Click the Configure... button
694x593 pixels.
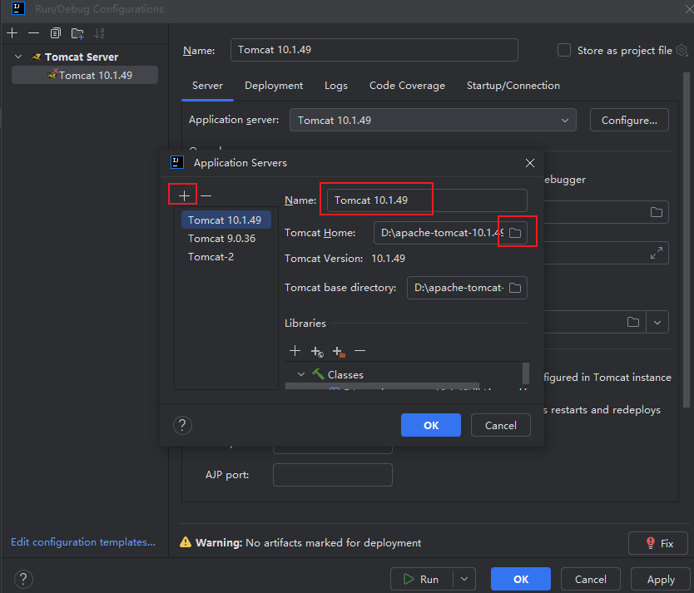(629, 120)
